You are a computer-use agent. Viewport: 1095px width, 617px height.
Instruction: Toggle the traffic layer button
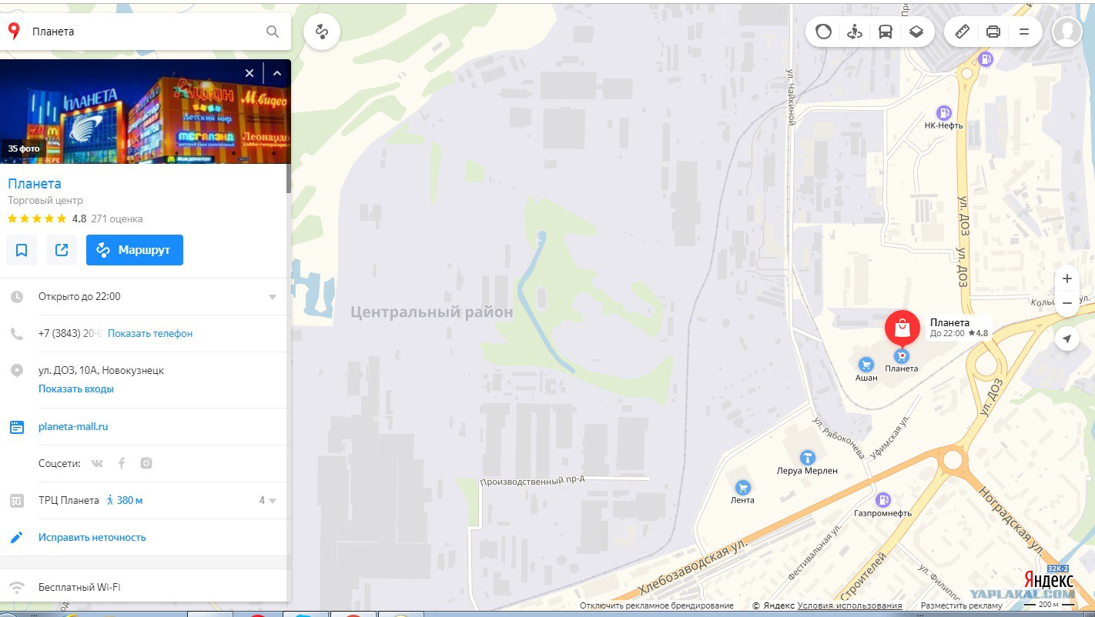[824, 32]
